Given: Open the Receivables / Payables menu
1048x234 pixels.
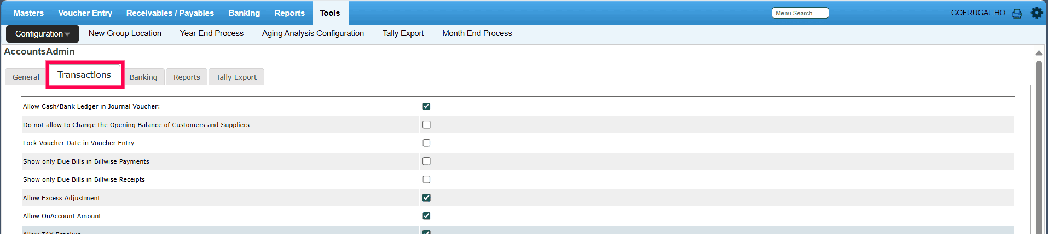Looking at the screenshot, I should pyautogui.click(x=170, y=13).
